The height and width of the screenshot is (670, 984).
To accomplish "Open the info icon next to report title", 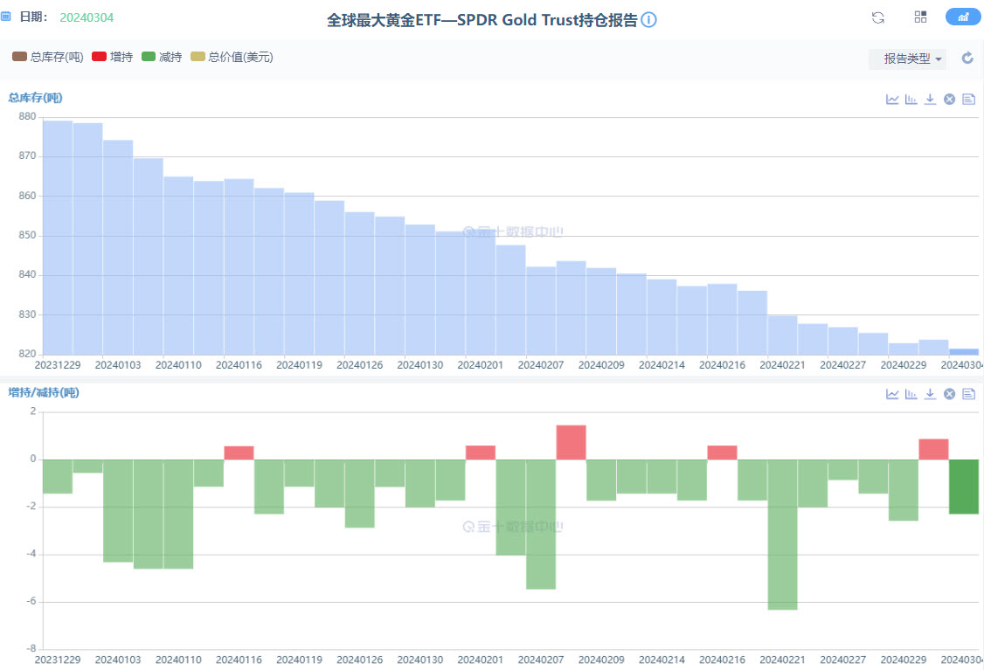I will tap(648, 20).
